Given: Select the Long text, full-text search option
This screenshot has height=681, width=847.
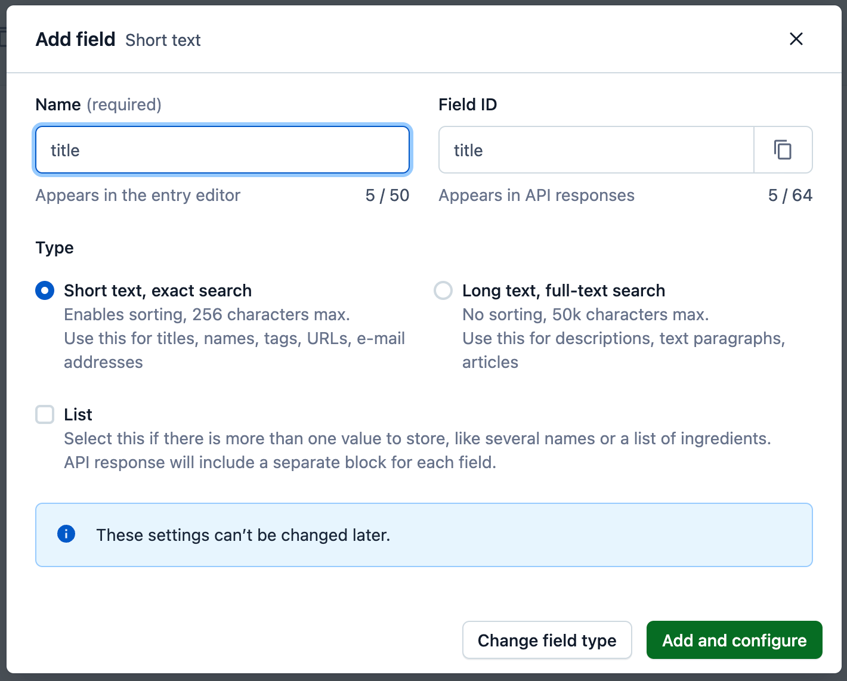Looking at the screenshot, I should [x=443, y=290].
